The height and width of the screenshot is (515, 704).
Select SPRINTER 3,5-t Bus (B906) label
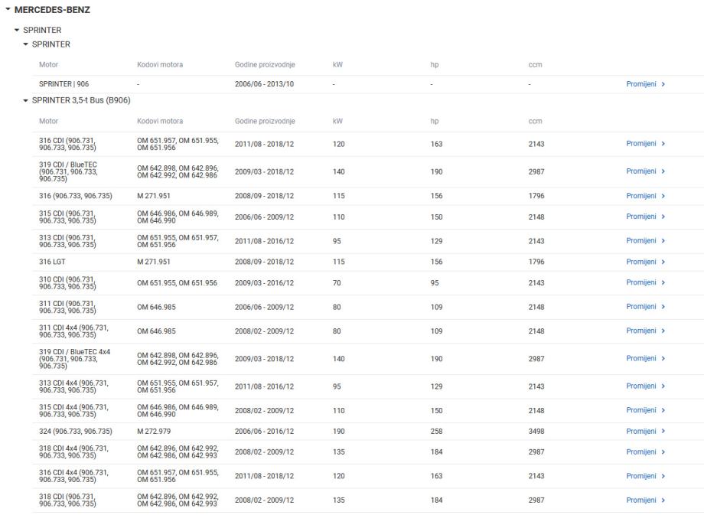click(81, 100)
